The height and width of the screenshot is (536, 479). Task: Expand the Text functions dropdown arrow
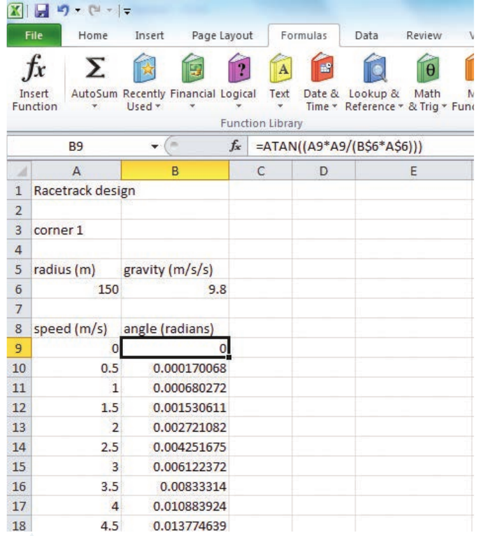(280, 106)
